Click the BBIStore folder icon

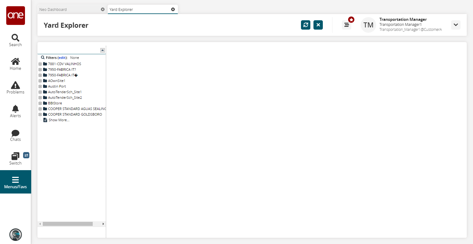click(45, 103)
